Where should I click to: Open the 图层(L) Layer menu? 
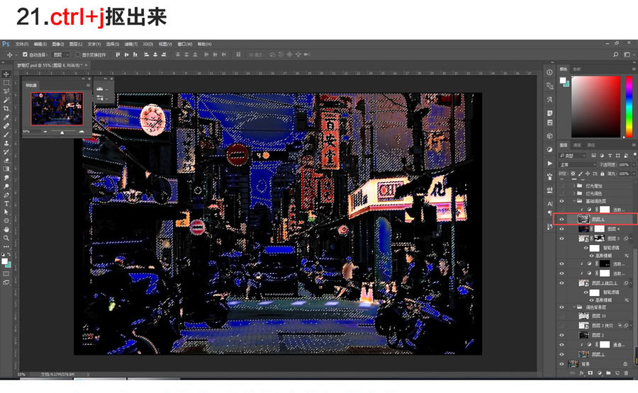(x=76, y=44)
